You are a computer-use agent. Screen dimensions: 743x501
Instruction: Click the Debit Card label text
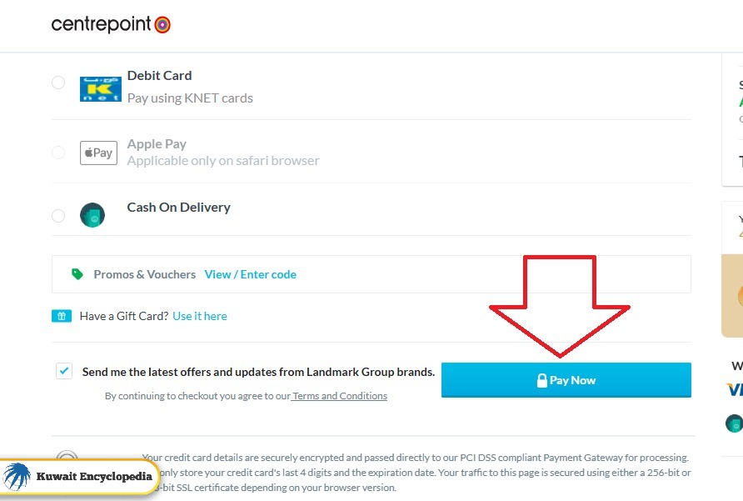click(x=159, y=75)
